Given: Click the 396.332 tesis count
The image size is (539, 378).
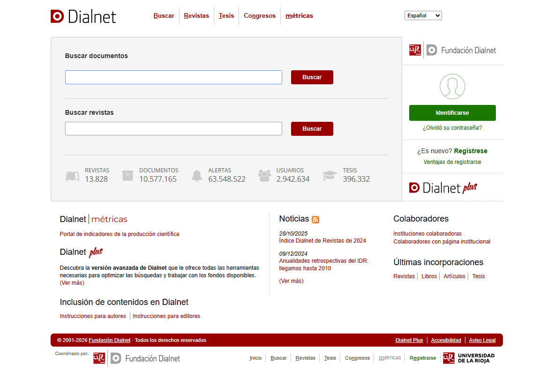Looking at the screenshot, I should coord(356,179).
